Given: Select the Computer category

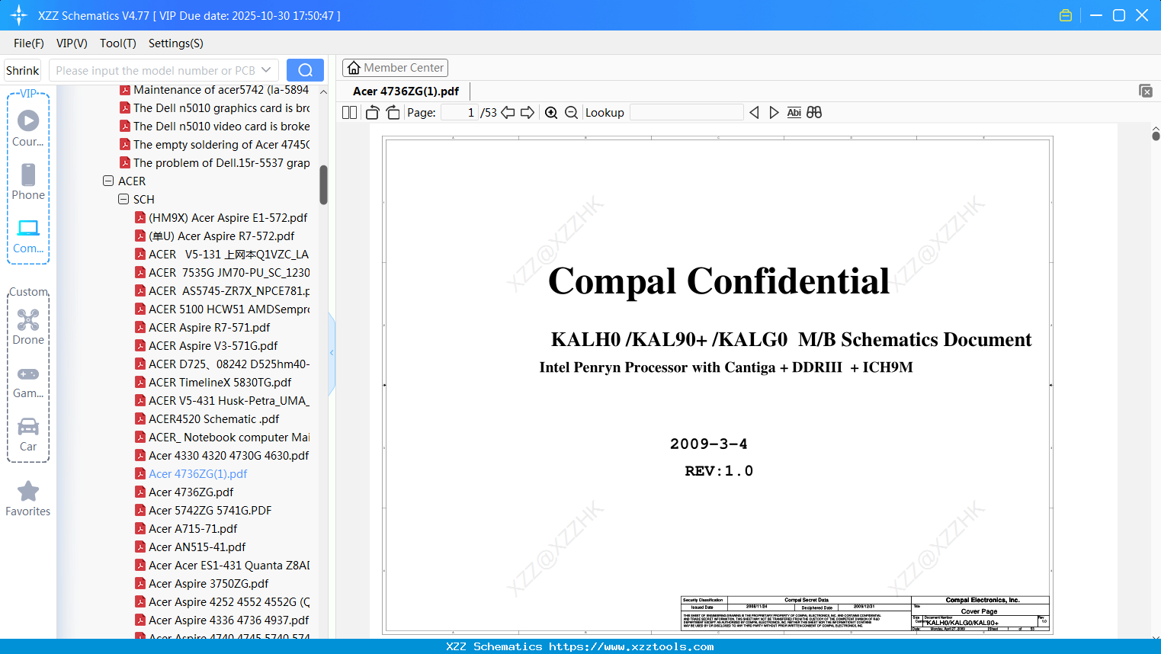Looking at the screenshot, I should click(x=28, y=236).
